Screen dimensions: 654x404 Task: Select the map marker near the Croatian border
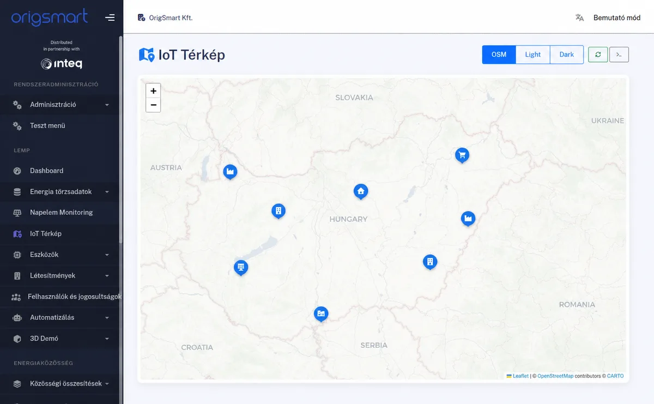click(x=321, y=315)
